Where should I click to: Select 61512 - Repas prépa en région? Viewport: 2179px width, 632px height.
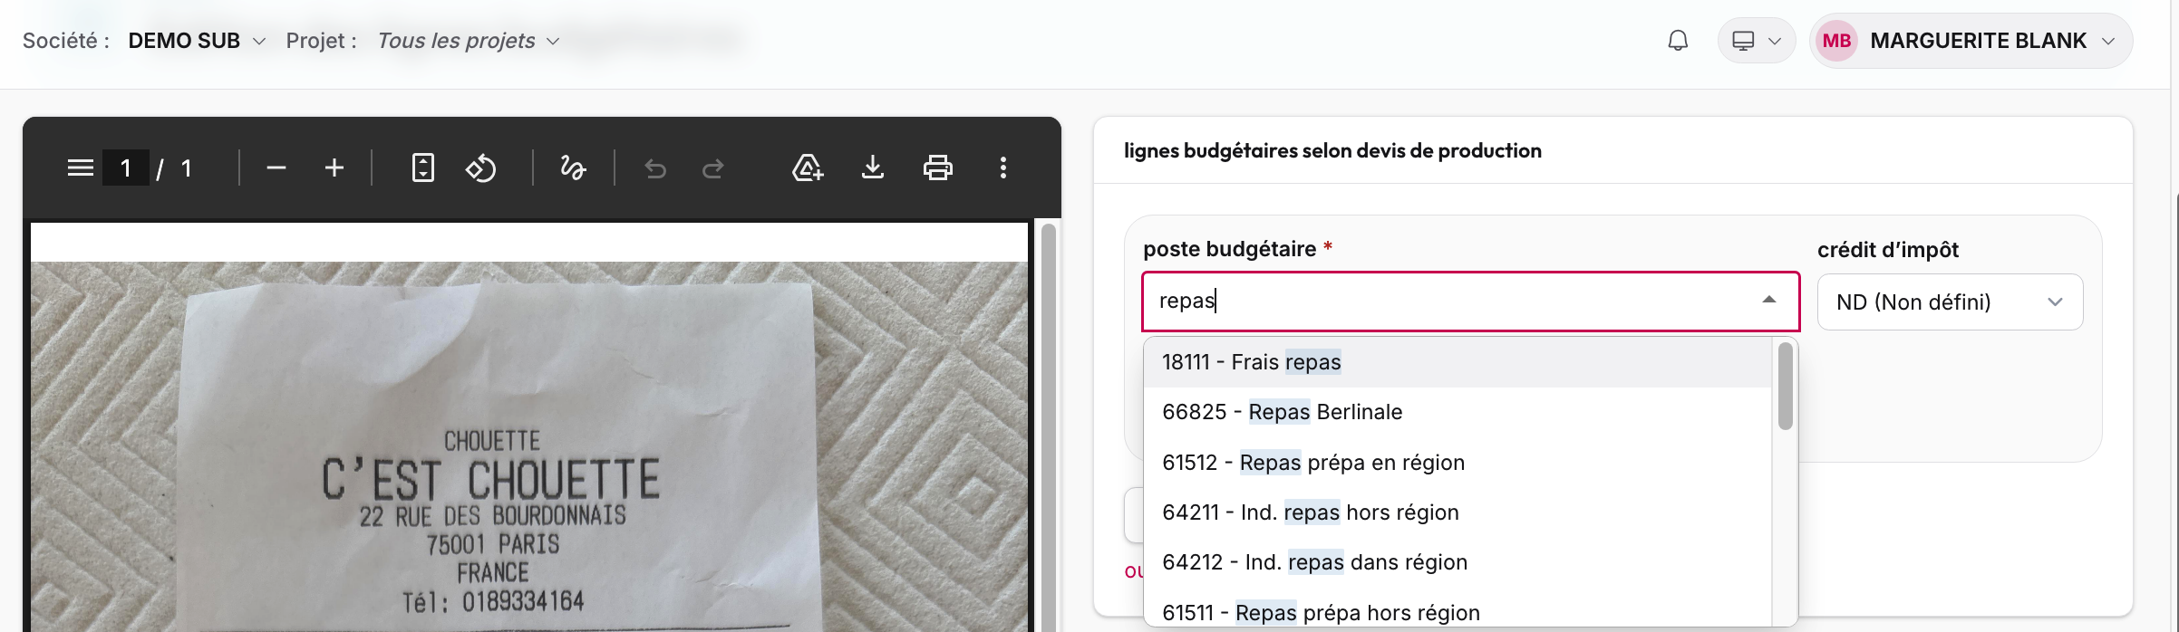(x=1458, y=463)
